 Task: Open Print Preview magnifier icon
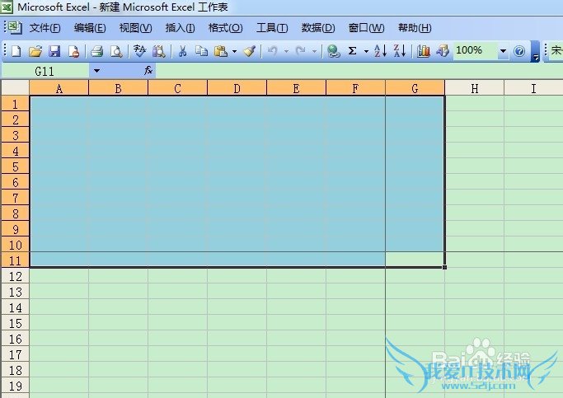pos(116,51)
